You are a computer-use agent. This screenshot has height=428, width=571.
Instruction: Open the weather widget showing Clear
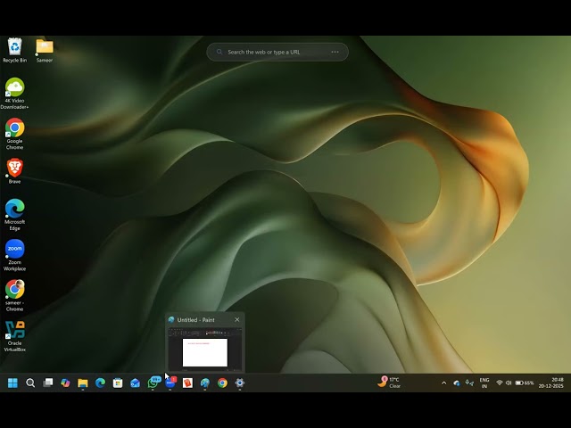pyautogui.click(x=389, y=383)
